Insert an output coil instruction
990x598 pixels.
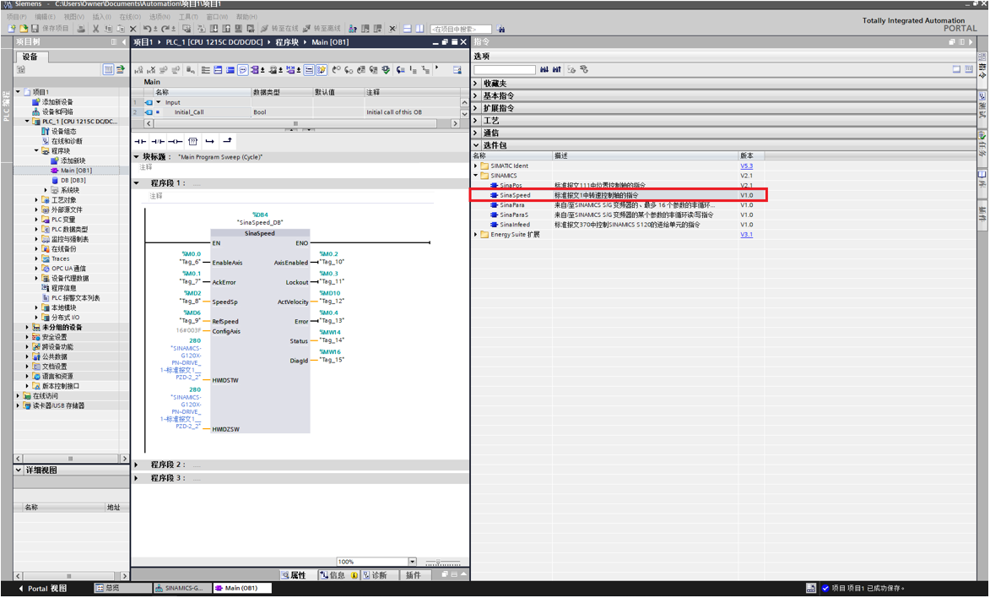(x=175, y=141)
